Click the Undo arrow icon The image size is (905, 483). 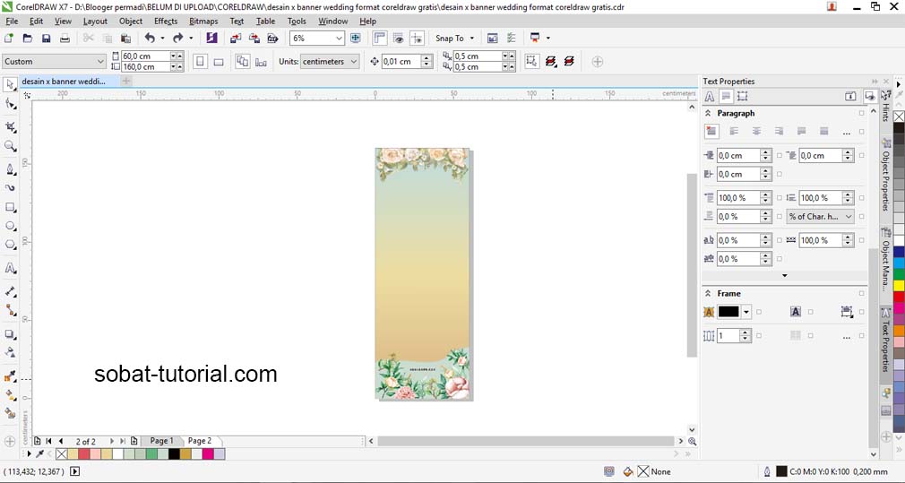[x=150, y=39]
